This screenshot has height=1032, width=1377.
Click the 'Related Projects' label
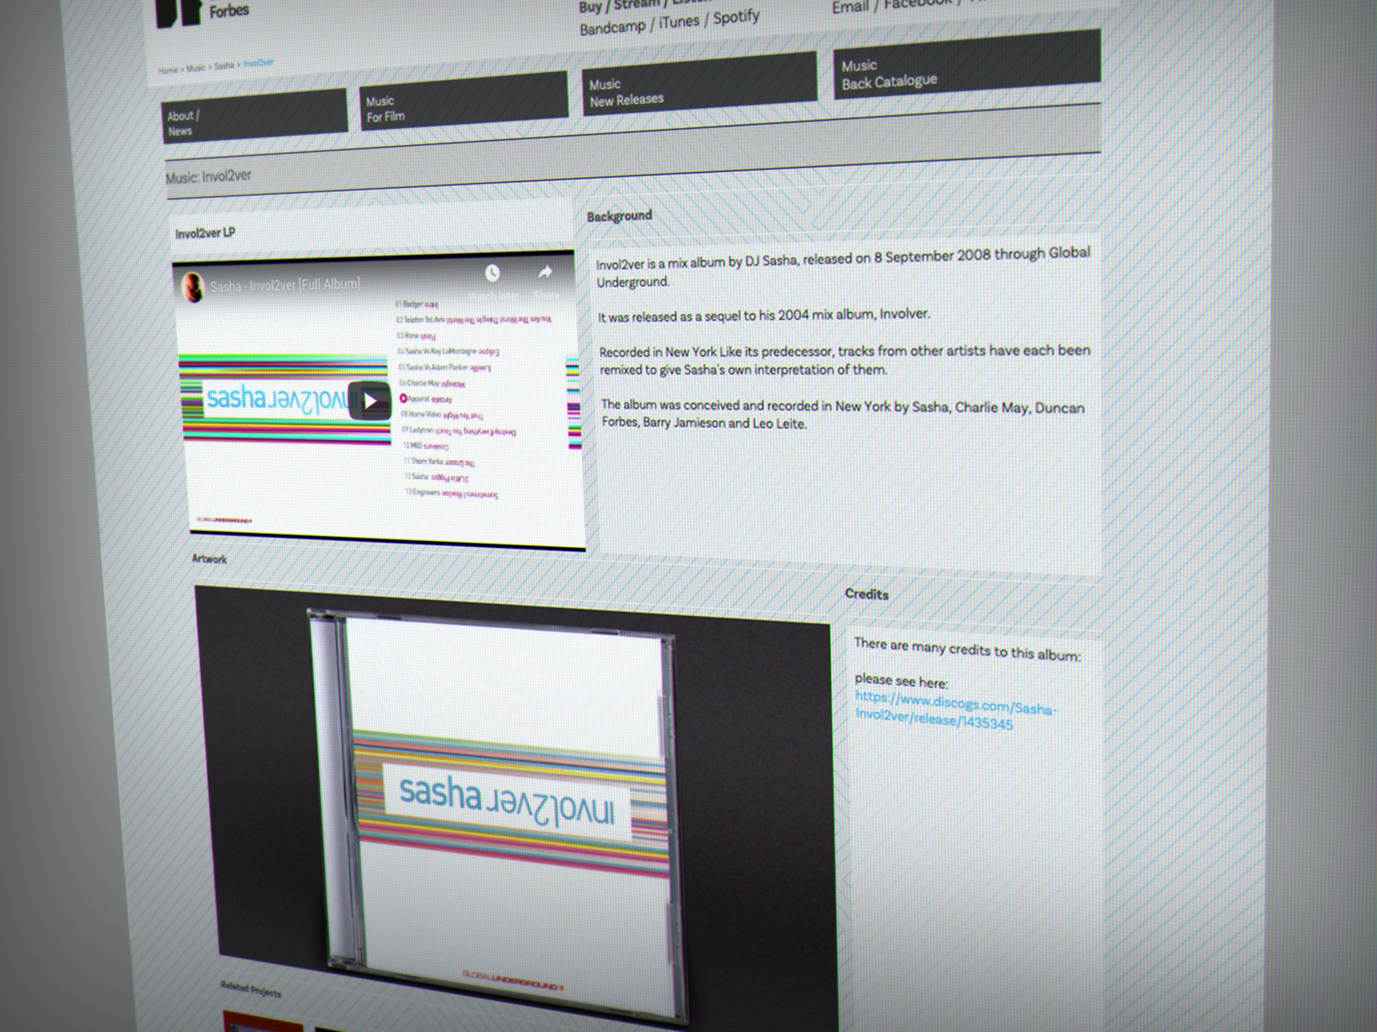tap(250, 989)
